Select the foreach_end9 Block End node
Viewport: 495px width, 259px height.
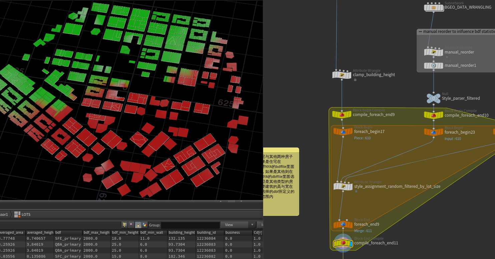tap(343, 224)
